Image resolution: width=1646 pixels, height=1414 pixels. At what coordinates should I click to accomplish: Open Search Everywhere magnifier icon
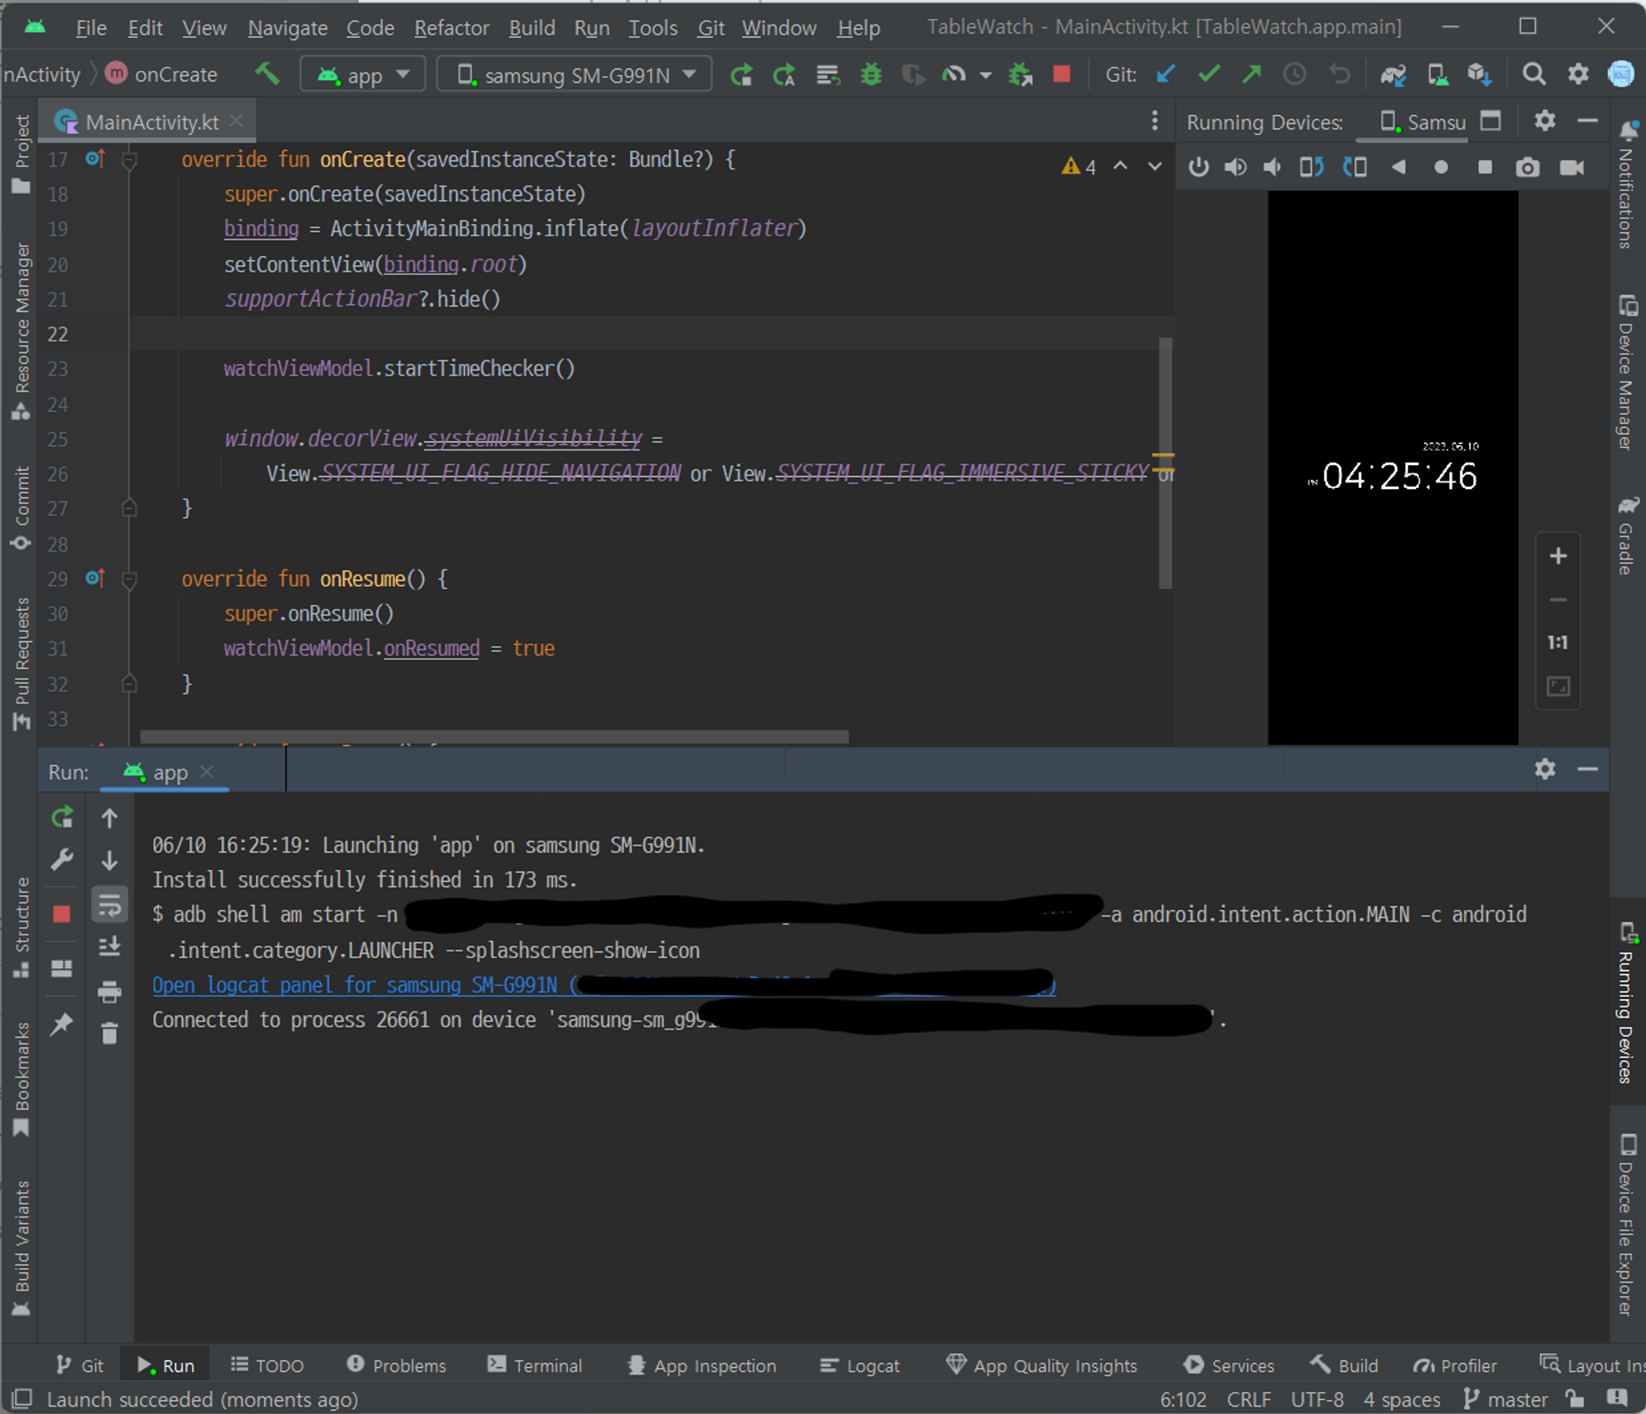(1533, 75)
